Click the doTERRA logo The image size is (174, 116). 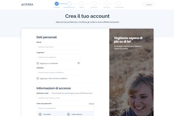[27, 5]
